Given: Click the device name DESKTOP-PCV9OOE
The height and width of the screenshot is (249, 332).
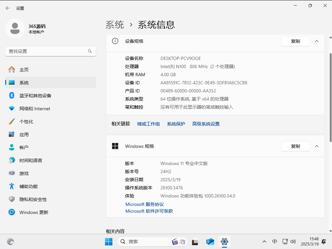Looking at the screenshot, I should coord(181,58).
